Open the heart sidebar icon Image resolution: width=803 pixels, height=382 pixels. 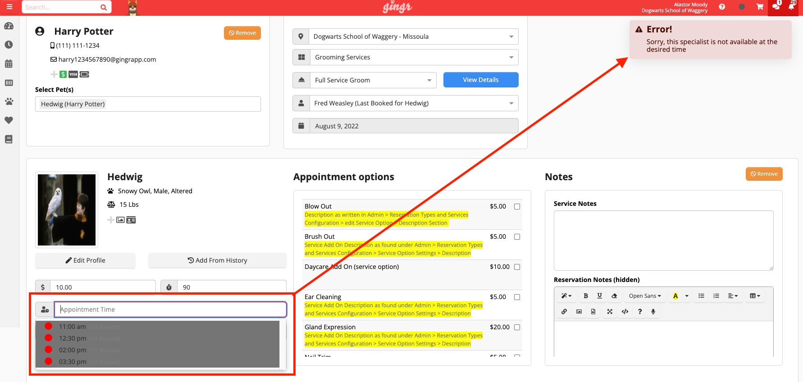pos(9,120)
